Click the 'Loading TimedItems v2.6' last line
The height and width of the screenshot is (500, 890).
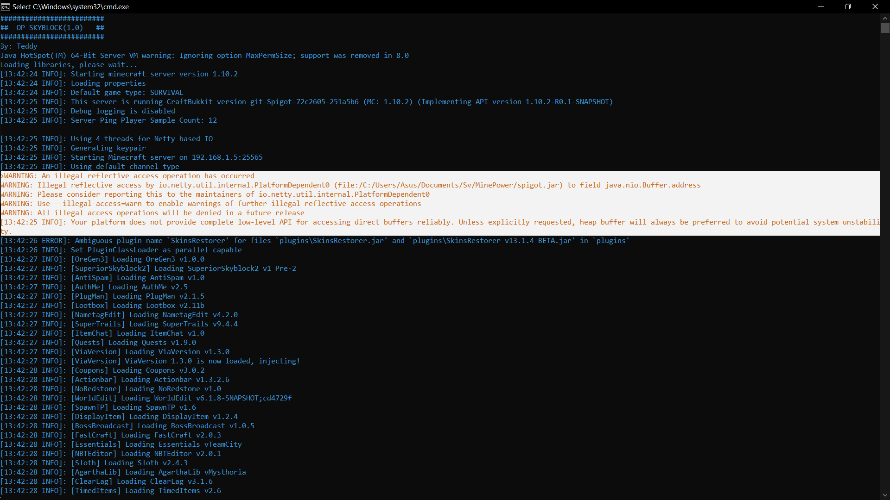click(146, 491)
